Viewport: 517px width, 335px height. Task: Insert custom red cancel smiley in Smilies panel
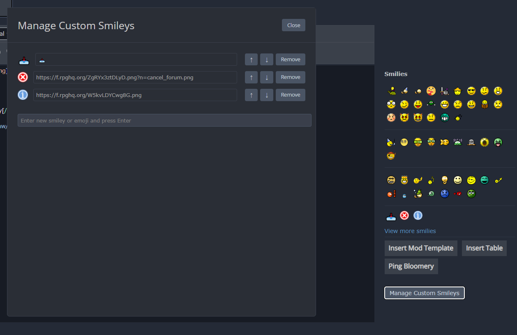(x=404, y=215)
